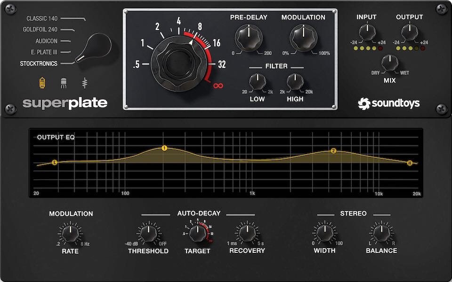Screen dimensions: 452x282
Task: Click the red Input clip LED
Action: tap(380, 48)
